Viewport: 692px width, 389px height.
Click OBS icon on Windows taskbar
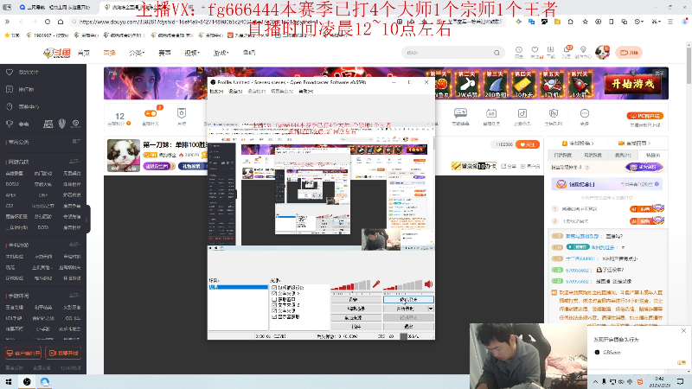27,382
